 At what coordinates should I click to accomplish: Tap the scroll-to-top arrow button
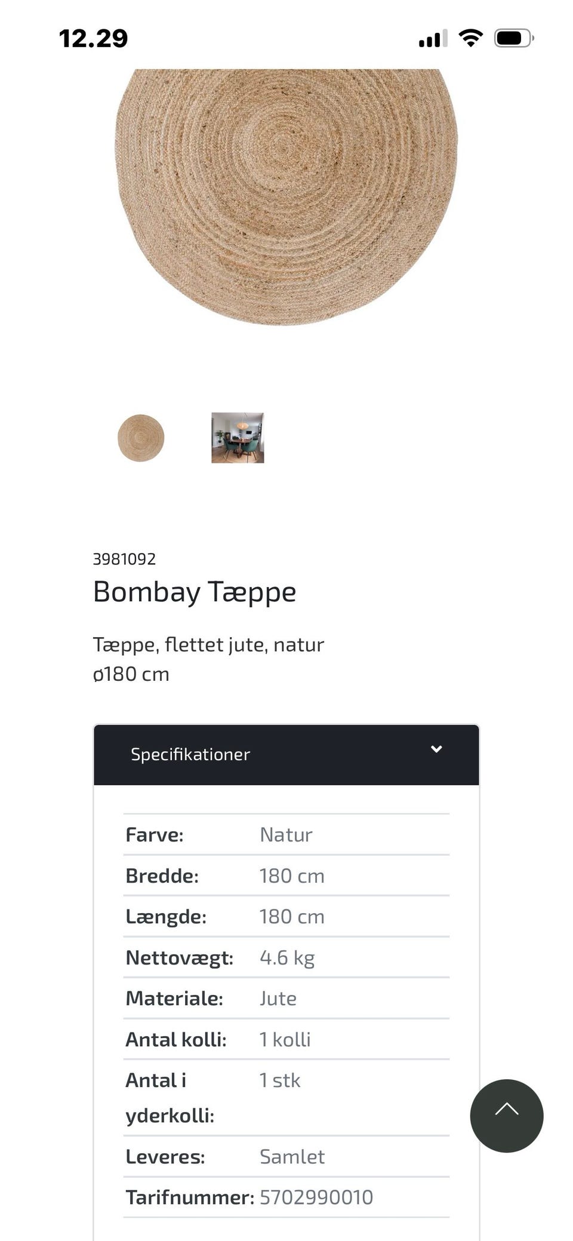pyautogui.click(x=506, y=1116)
